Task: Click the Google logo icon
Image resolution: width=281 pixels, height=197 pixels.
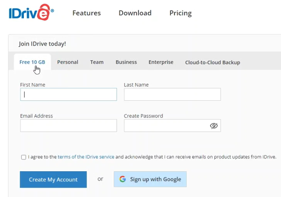Action: click(123, 179)
